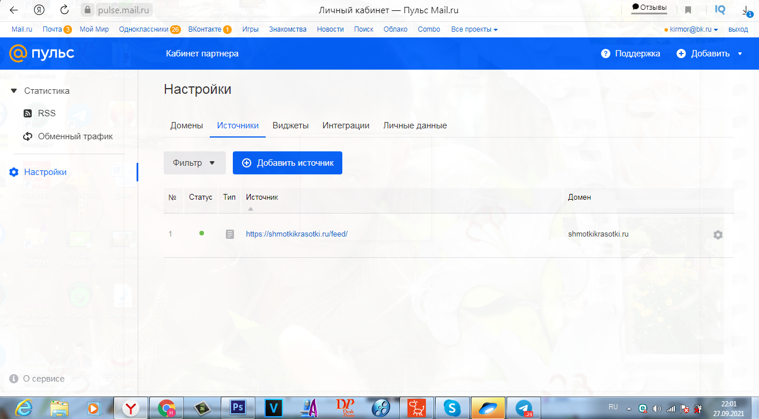Screen dimensions: 759x419
Task: Click the Настройки gear icon in the sidebar
Action: 14,172
